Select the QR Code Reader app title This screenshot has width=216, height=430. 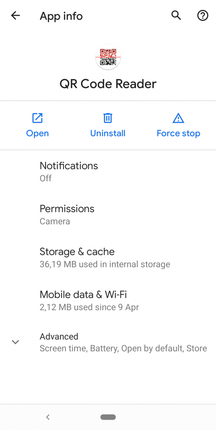(108, 84)
